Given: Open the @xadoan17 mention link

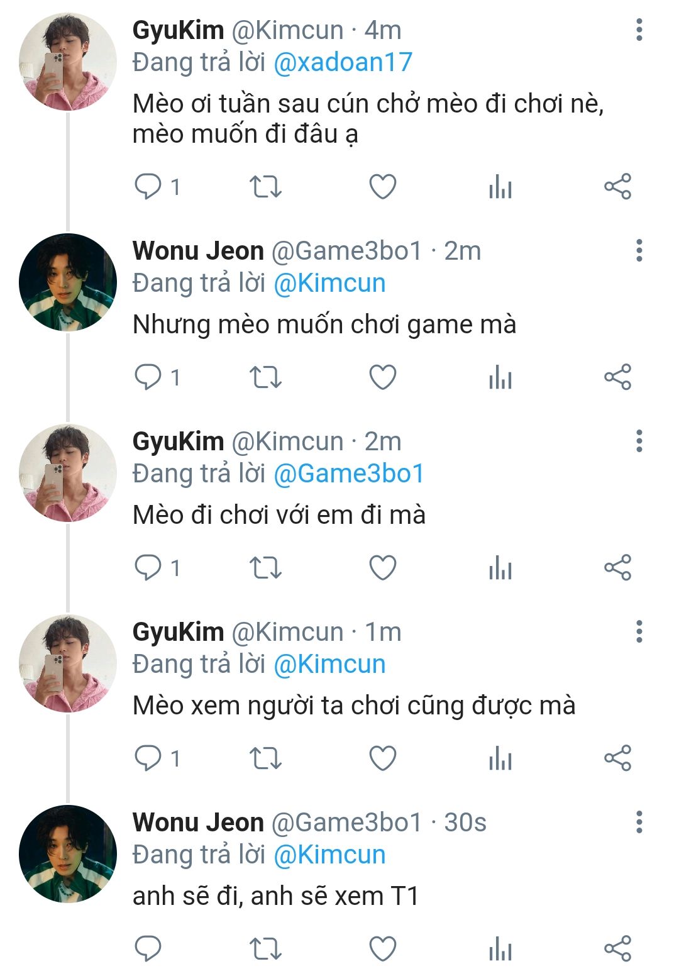Looking at the screenshot, I should click(343, 62).
